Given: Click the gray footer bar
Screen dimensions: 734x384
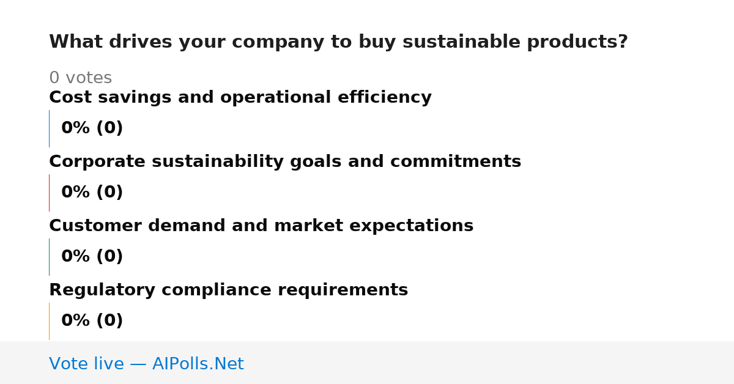Looking at the screenshot, I should tap(367, 363).
